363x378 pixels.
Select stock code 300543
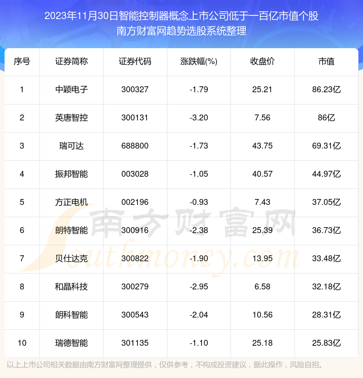point(135,315)
